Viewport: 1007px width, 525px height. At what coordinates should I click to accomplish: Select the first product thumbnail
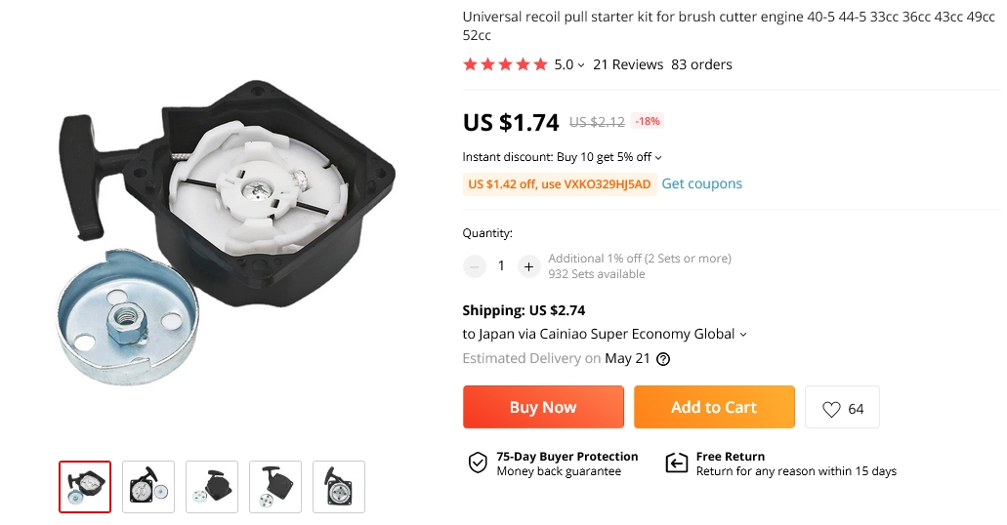(x=85, y=487)
